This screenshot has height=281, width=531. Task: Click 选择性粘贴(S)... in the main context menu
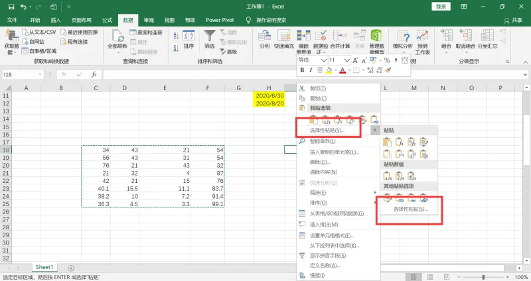(339, 130)
